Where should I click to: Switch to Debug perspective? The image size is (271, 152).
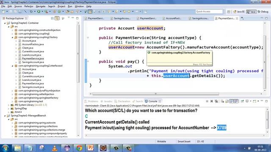pos(263,11)
